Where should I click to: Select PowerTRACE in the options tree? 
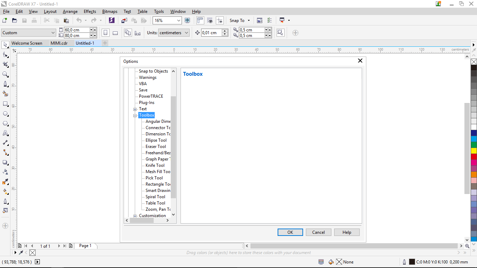click(x=151, y=96)
